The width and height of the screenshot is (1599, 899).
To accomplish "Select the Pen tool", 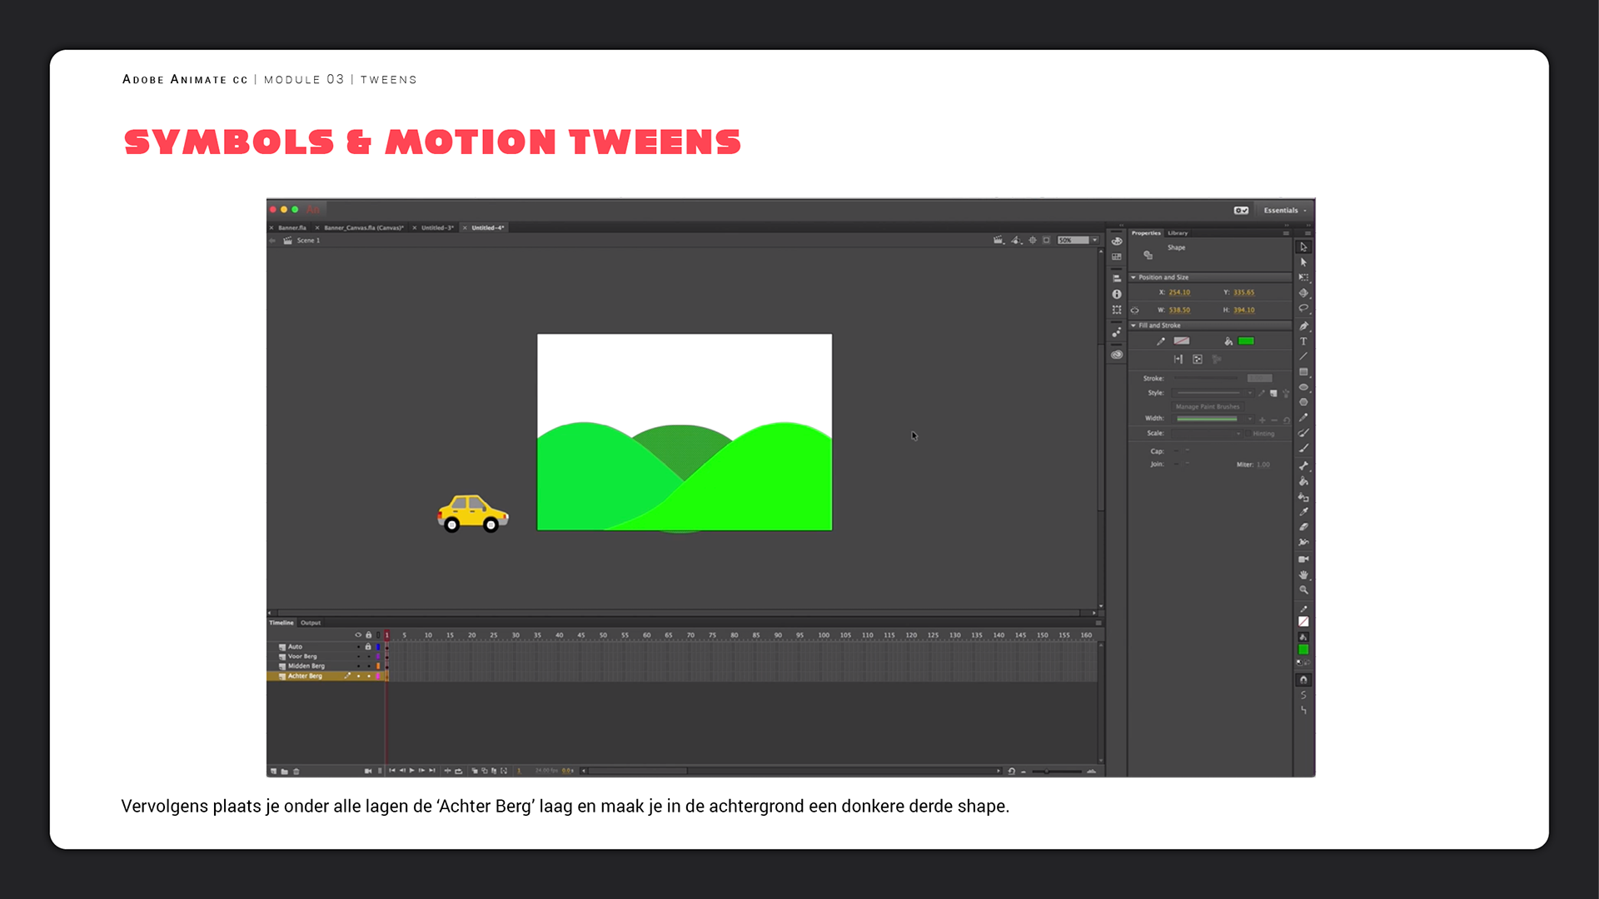I will tap(1303, 325).
